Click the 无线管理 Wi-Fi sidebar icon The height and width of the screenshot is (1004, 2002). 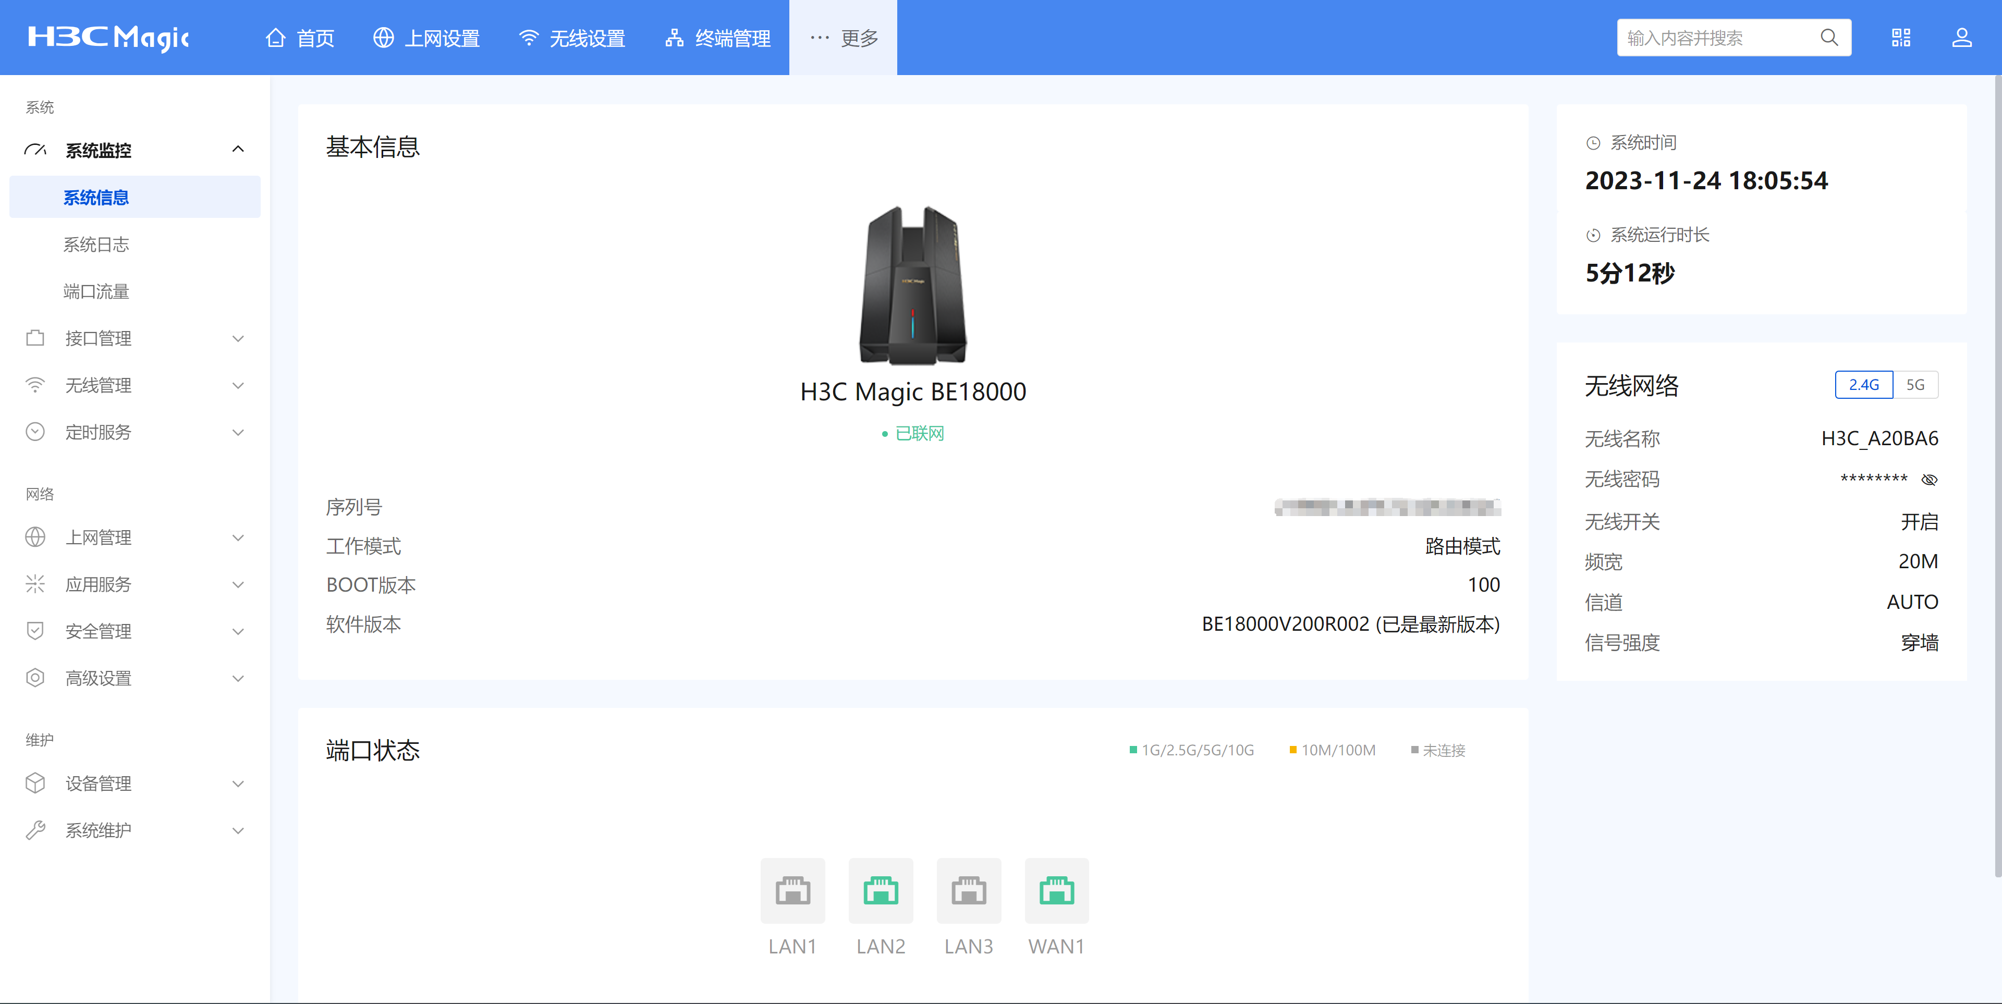[35, 385]
